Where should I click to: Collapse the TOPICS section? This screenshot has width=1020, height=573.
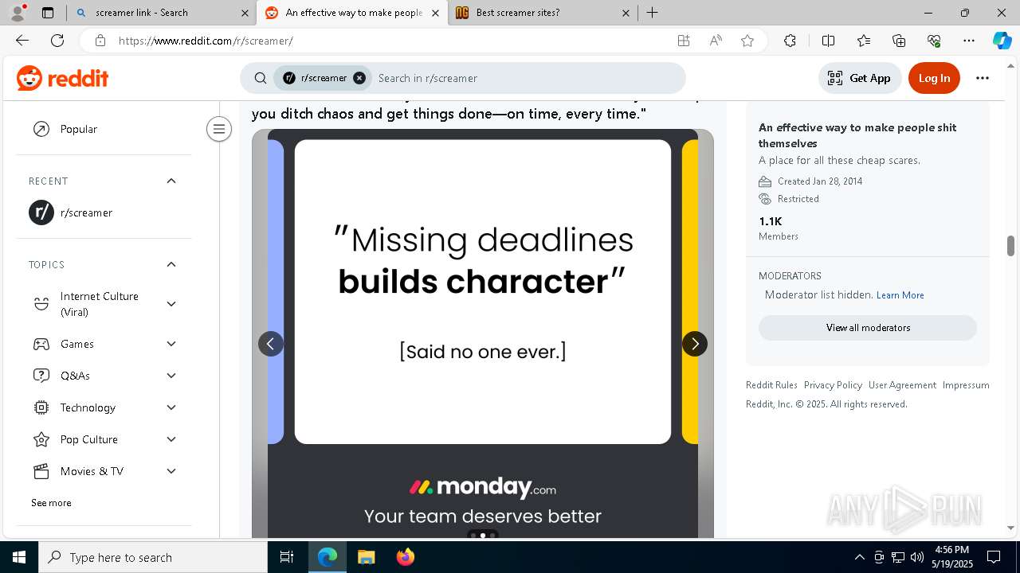171,264
